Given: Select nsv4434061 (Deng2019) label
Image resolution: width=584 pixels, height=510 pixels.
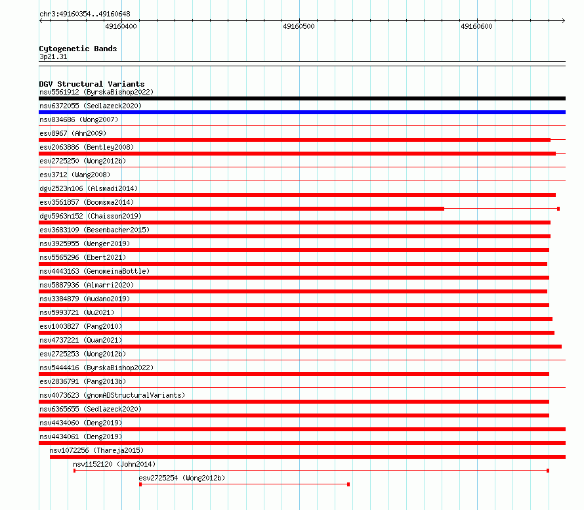Looking at the screenshot, I should tap(81, 436).
